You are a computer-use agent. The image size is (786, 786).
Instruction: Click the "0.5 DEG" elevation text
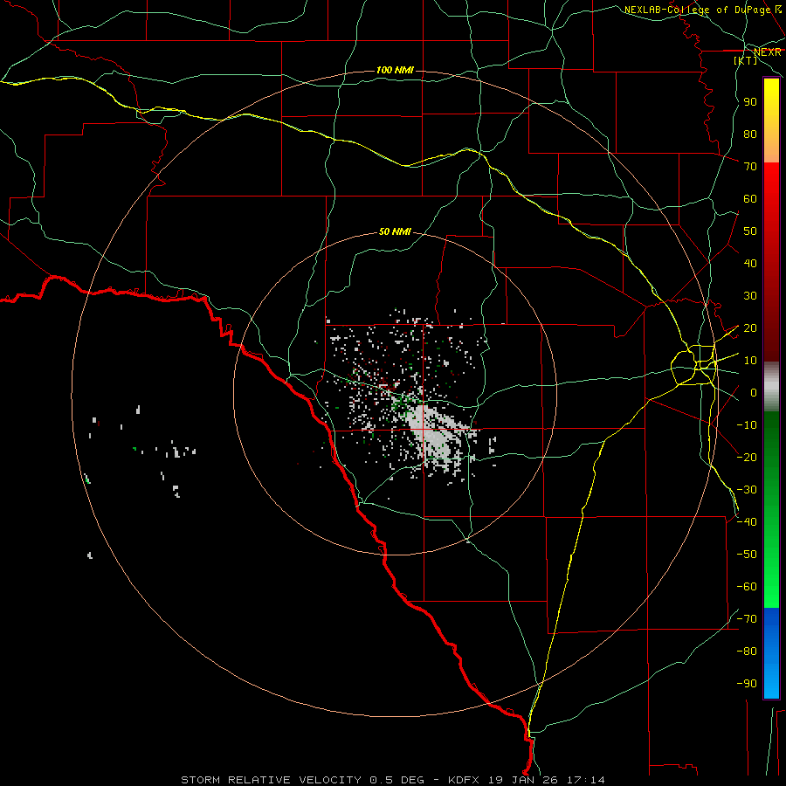point(397,780)
